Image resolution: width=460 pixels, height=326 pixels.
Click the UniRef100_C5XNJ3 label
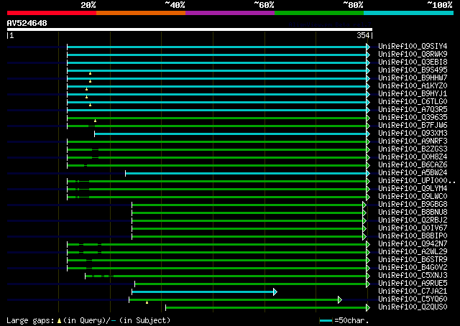[x=413, y=276]
